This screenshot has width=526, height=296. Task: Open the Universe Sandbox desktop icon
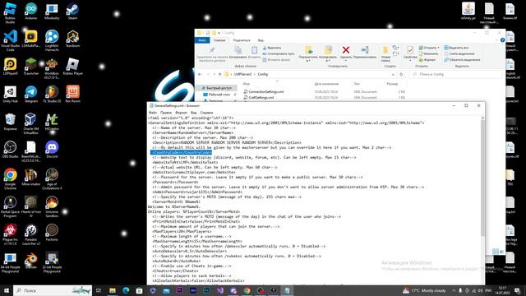point(52,206)
